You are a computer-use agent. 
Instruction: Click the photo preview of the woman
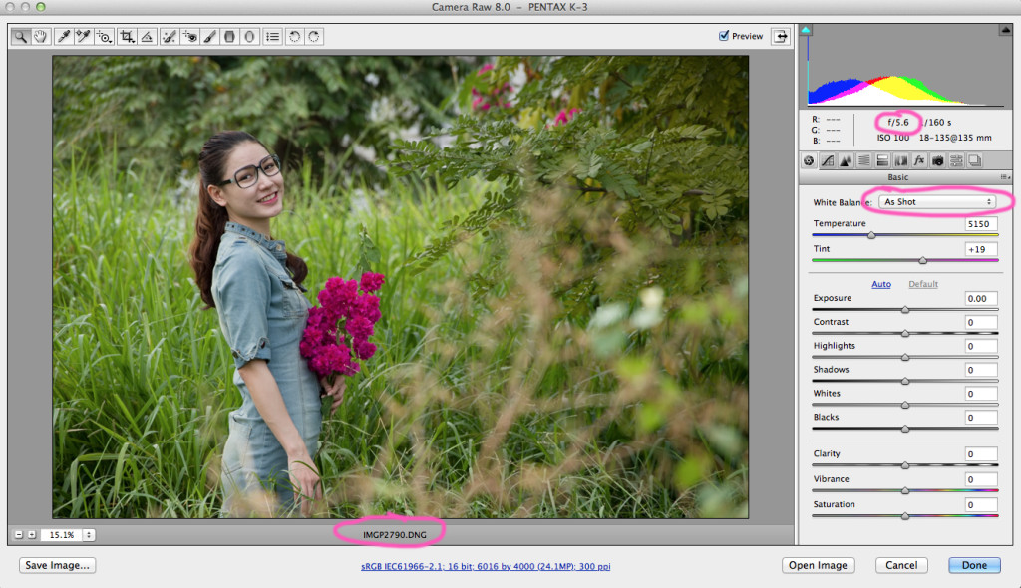(401, 287)
